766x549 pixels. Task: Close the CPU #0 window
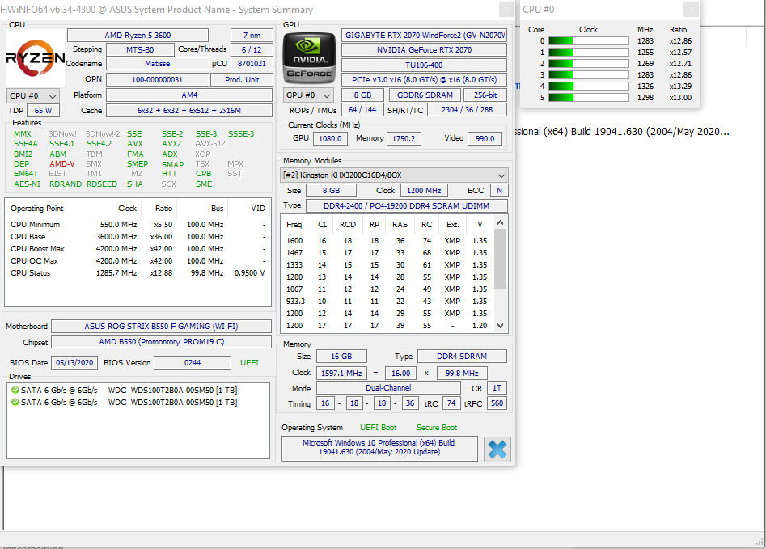click(x=691, y=9)
